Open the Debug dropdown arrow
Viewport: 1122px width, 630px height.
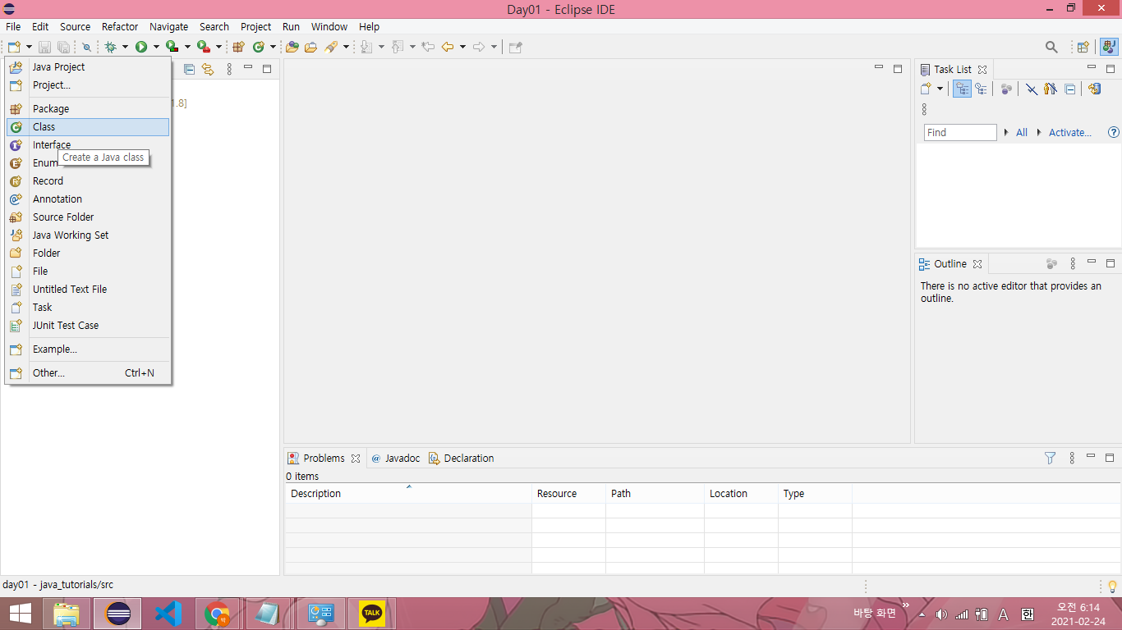click(125, 47)
